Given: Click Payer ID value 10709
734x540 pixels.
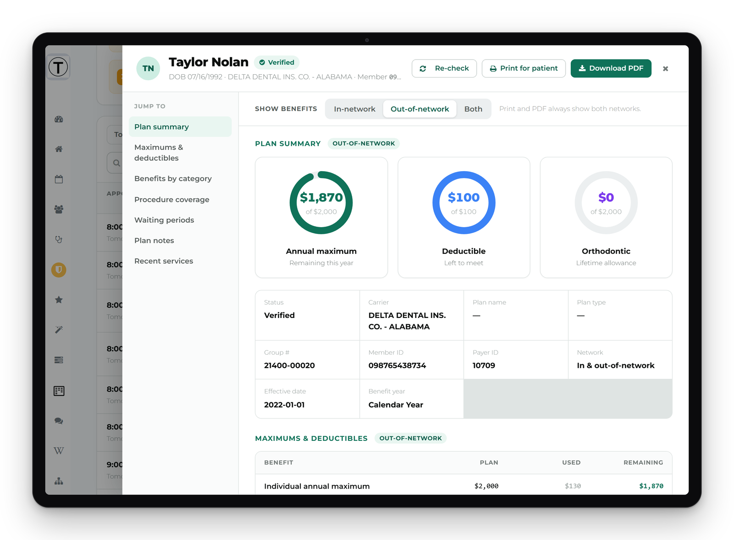Looking at the screenshot, I should [x=484, y=366].
